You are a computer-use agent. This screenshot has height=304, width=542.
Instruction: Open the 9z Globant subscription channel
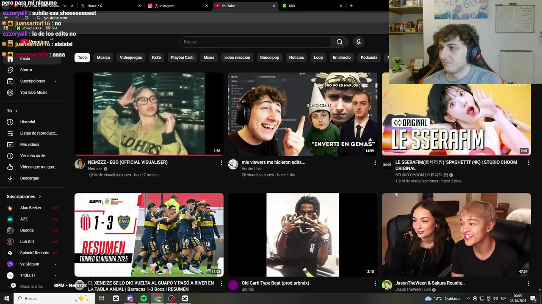point(32,264)
